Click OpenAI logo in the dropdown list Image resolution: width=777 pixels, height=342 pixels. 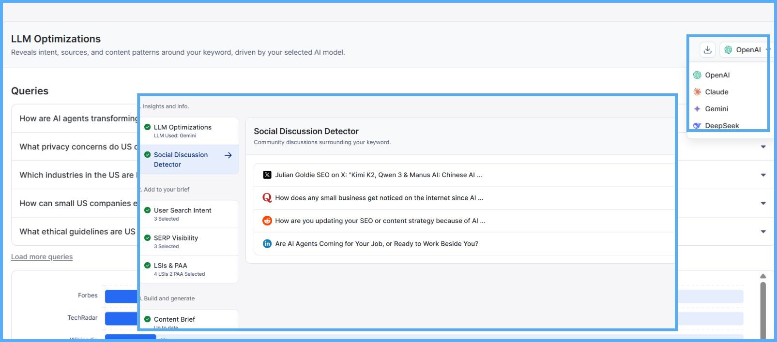click(x=697, y=75)
